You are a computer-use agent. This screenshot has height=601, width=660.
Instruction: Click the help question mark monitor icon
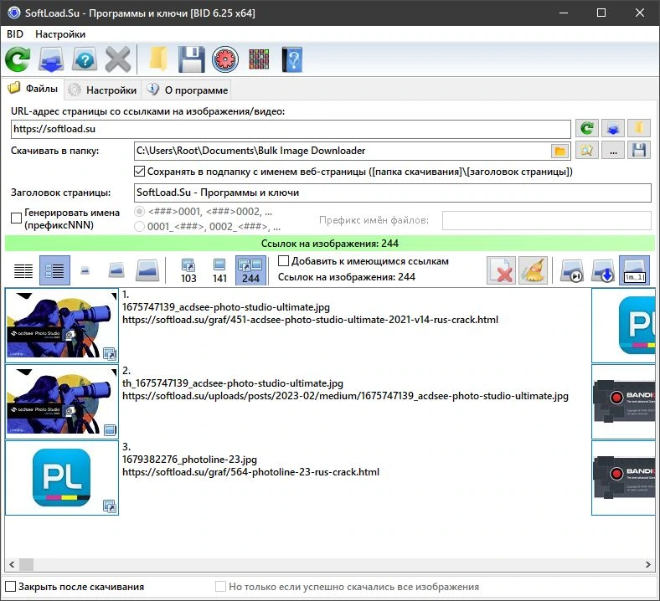[x=85, y=59]
